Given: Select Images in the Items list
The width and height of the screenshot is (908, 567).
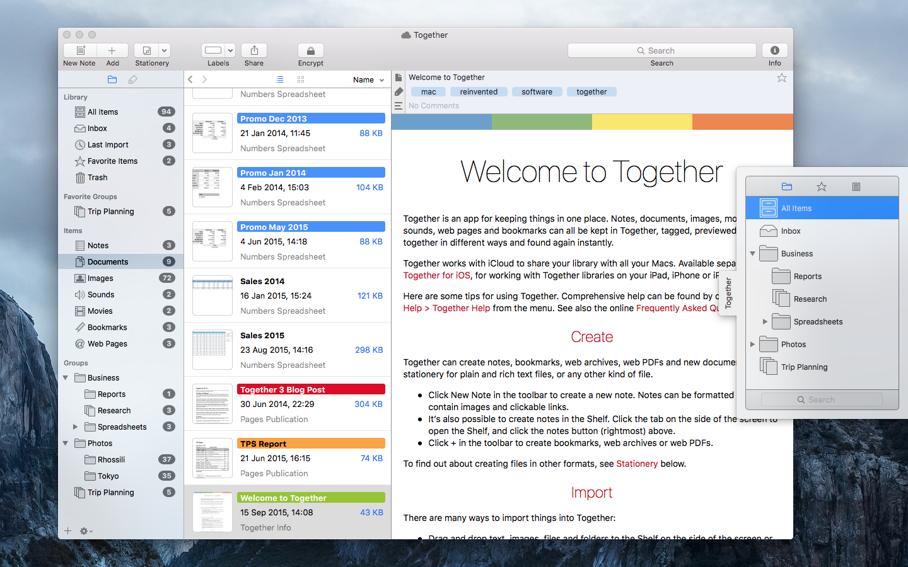Looking at the screenshot, I should click(x=100, y=278).
